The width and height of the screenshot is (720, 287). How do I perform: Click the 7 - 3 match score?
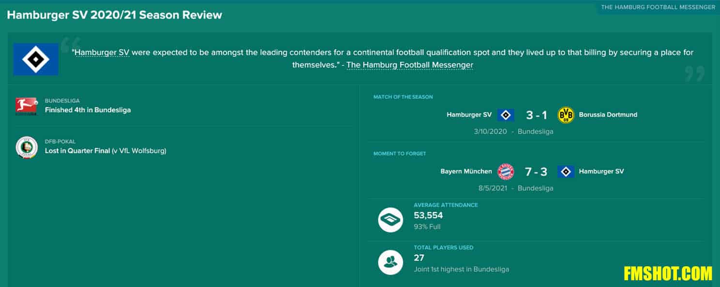pos(536,172)
